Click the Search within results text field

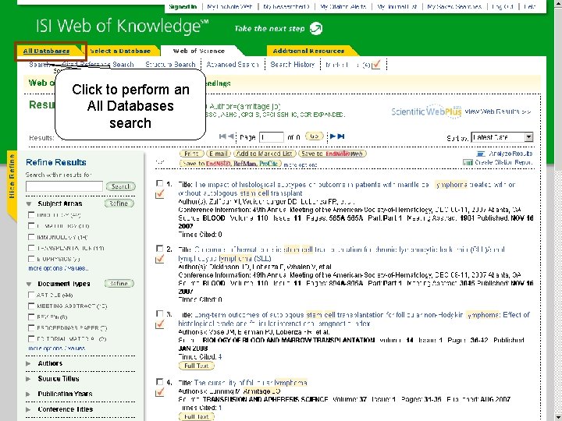[x=64, y=186]
